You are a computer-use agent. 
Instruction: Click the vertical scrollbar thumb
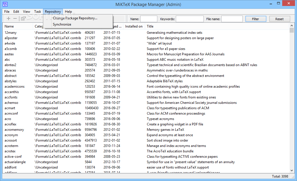(292, 30)
